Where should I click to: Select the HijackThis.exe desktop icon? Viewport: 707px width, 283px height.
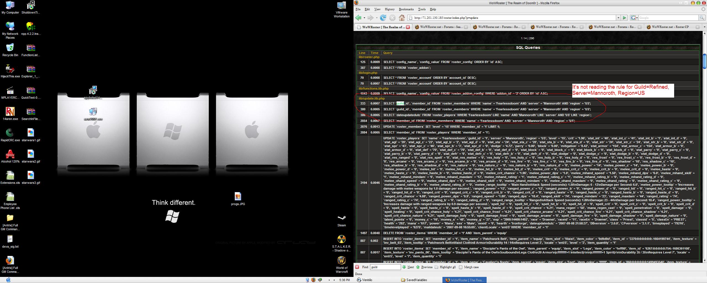[10, 71]
